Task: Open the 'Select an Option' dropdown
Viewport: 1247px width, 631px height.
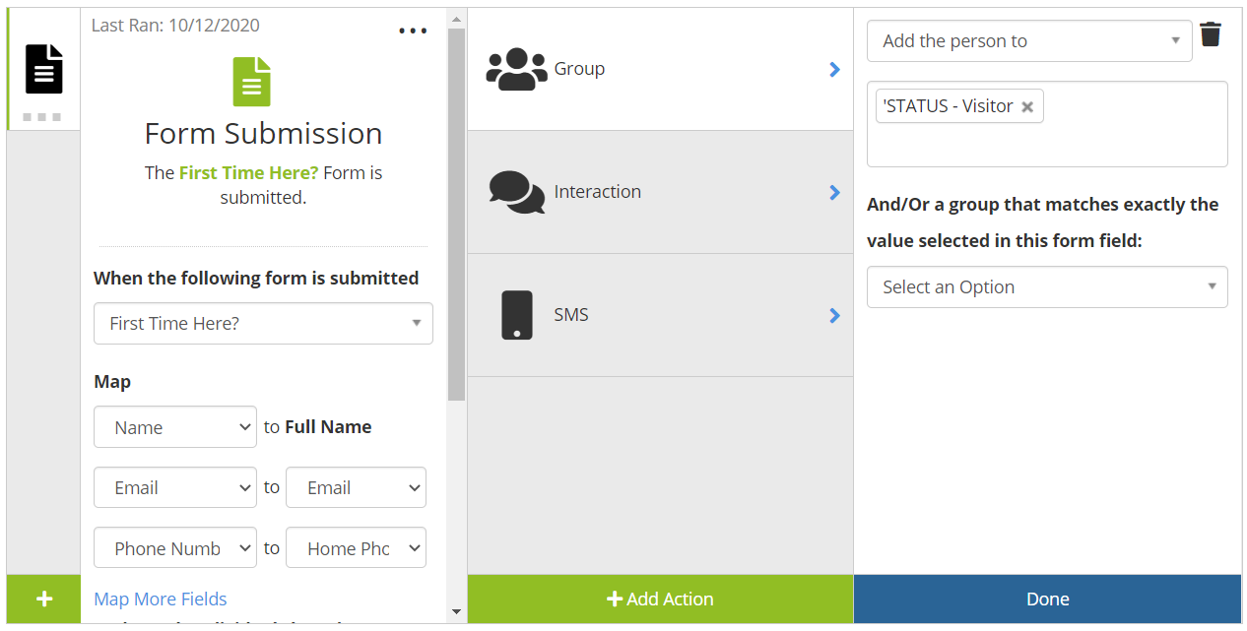Action: point(1046,287)
